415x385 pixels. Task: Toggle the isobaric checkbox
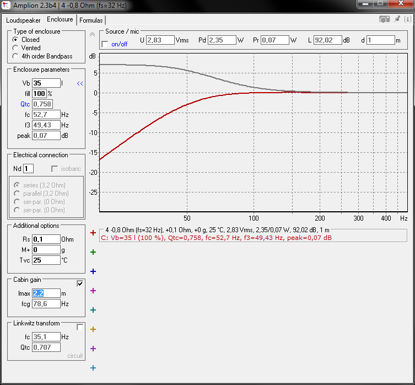point(55,169)
